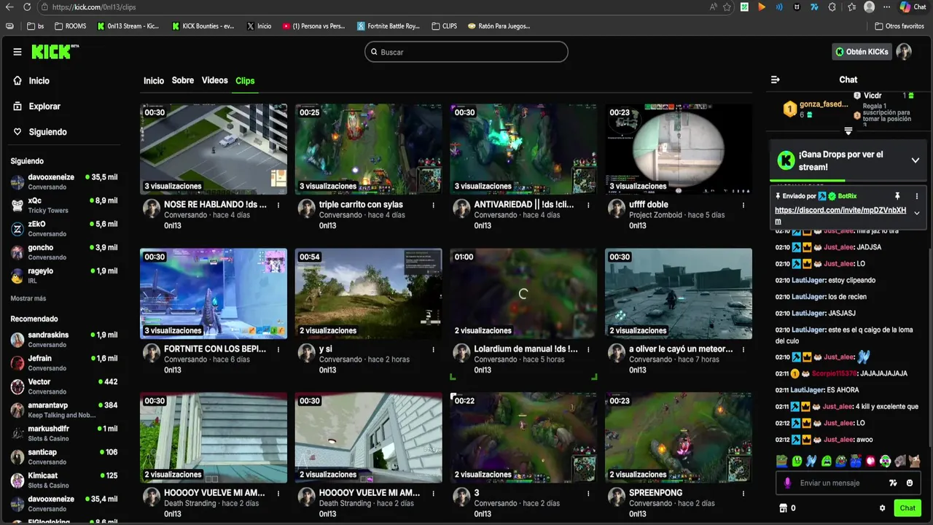The width and height of the screenshot is (933, 525).
Task: Switch to the Videos channel tab
Action: [x=214, y=81]
